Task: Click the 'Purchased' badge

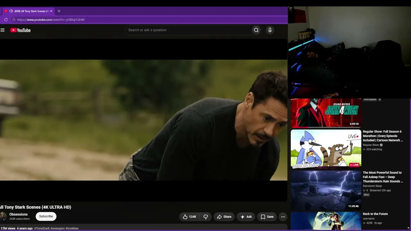Action: coord(370,99)
